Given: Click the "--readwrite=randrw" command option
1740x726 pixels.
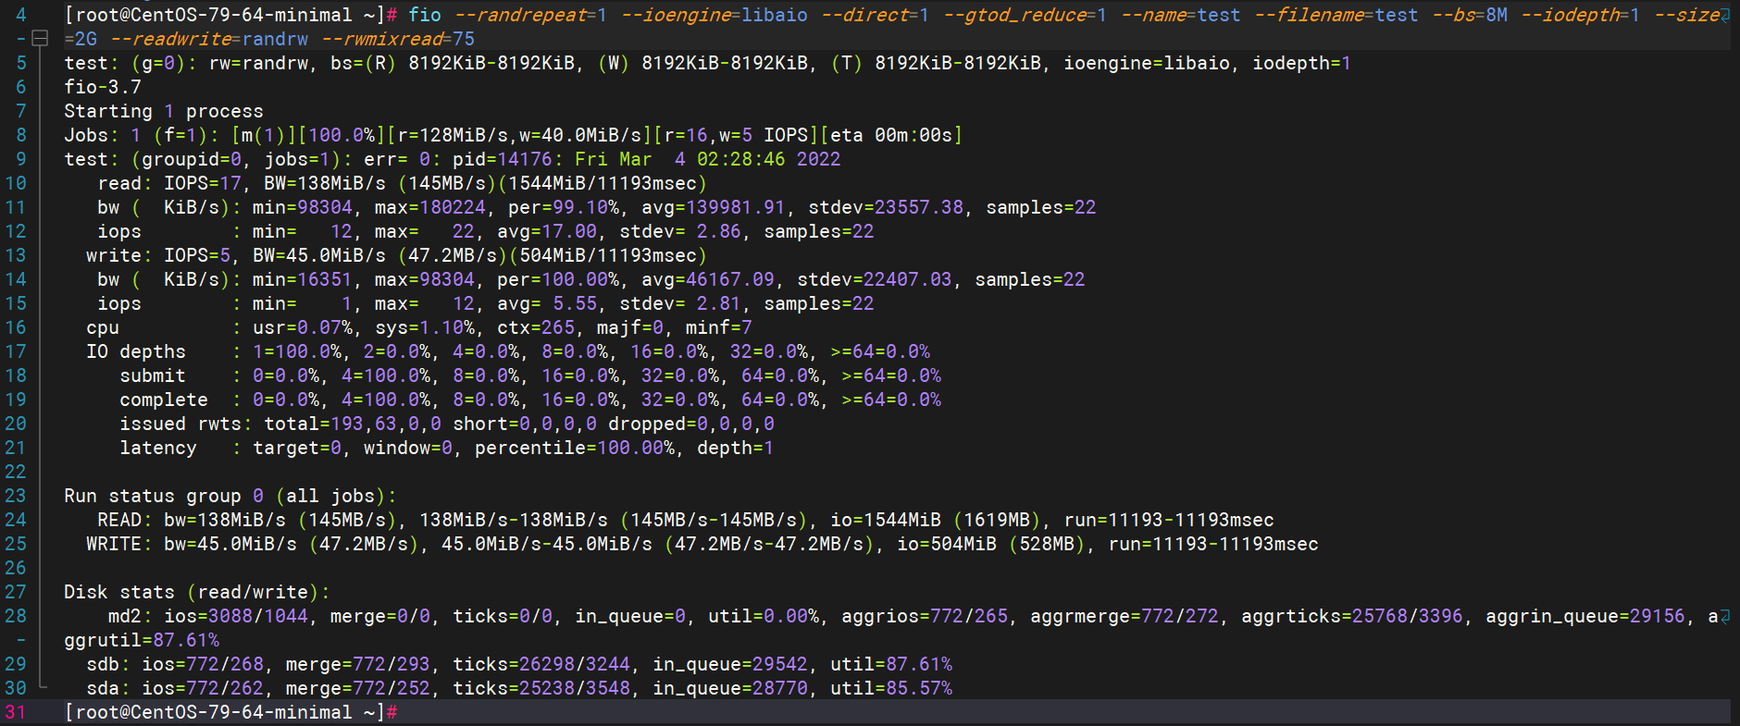Looking at the screenshot, I should (209, 39).
